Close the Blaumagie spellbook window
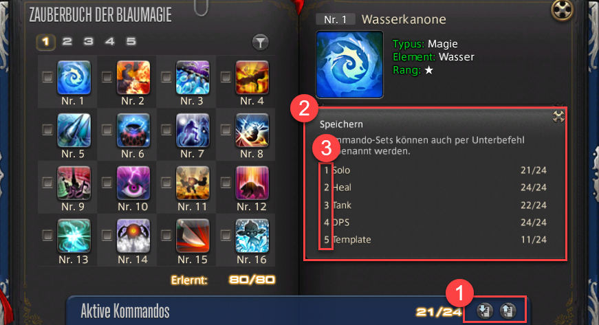The image size is (599, 325). [562, 9]
